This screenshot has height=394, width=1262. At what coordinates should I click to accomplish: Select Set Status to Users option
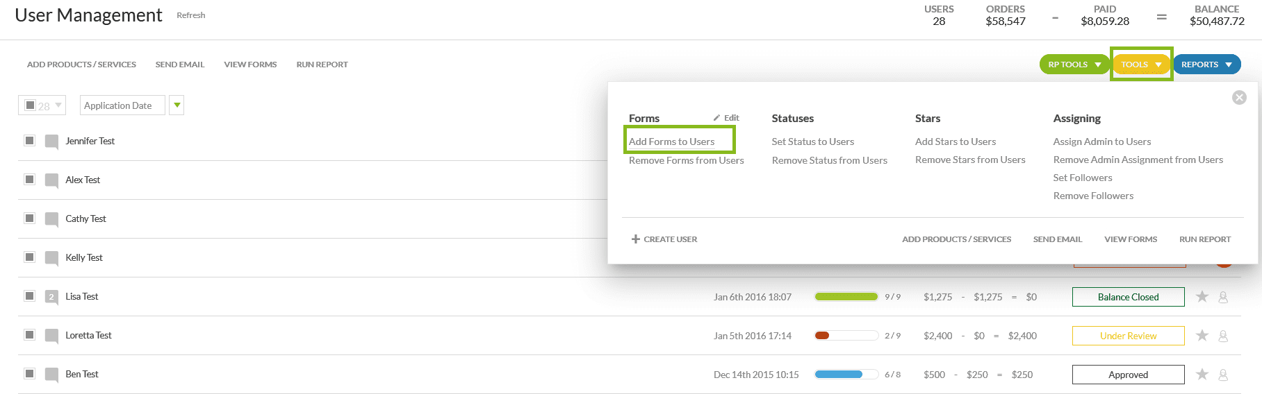[x=812, y=142]
